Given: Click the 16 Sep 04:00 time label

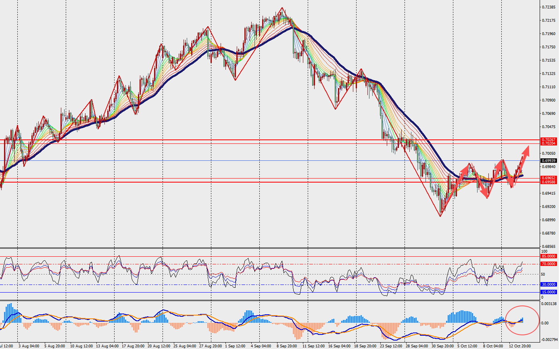Looking at the screenshot, I should pos(339,346).
